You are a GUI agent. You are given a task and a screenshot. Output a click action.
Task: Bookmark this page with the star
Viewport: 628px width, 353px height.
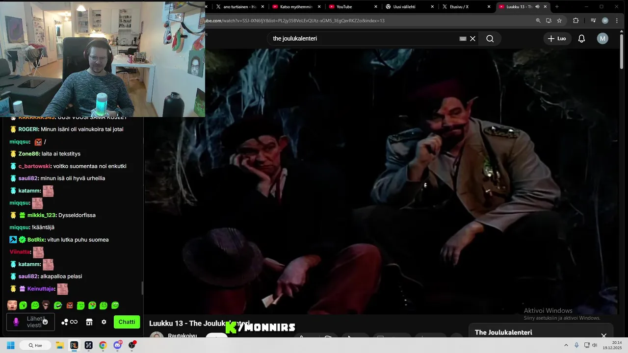559,21
